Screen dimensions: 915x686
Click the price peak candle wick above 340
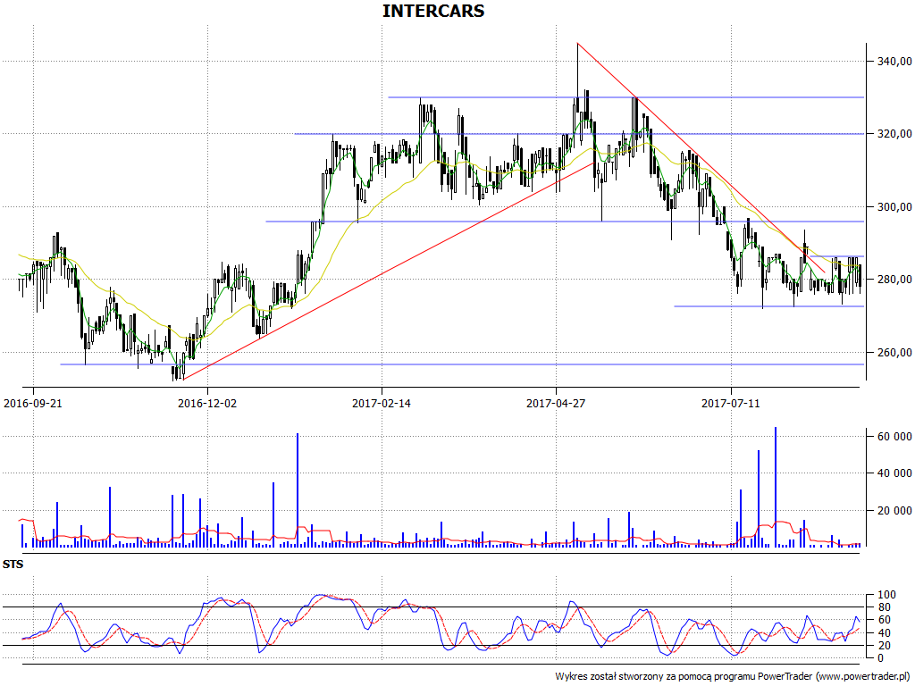pos(577,70)
